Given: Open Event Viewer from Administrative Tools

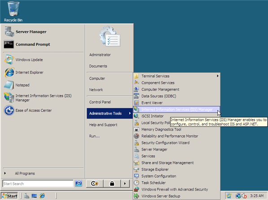Looking at the screenshot, I should (x=177, y=103).
